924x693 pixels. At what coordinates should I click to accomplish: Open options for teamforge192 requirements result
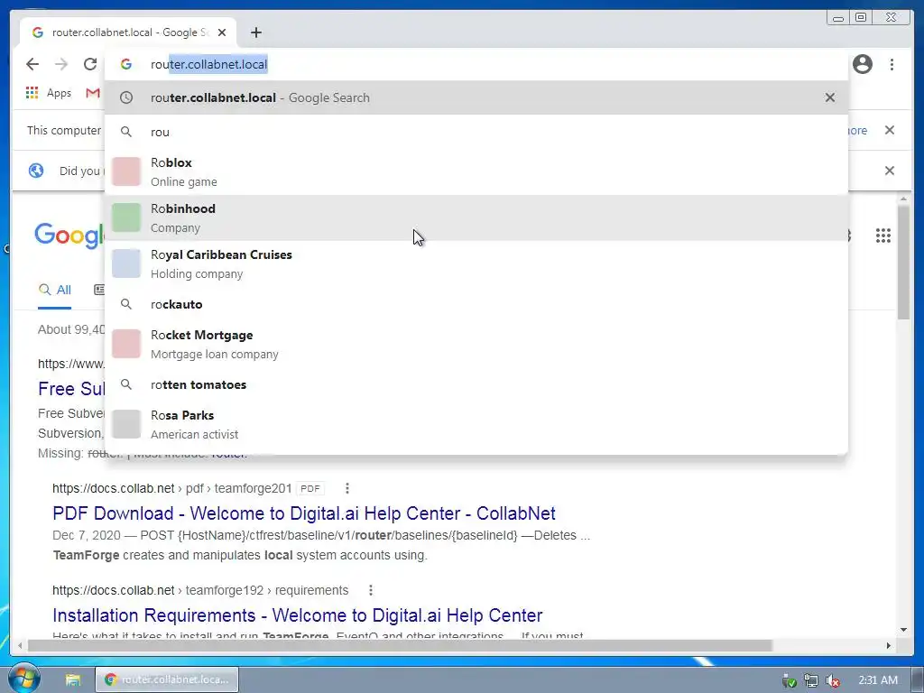click(371, 590)
